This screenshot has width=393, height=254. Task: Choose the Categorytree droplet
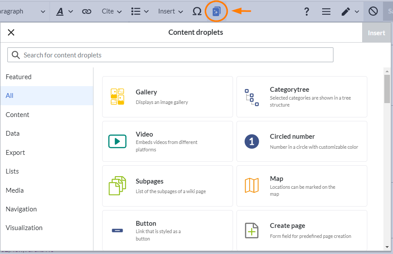click(302, 97)
